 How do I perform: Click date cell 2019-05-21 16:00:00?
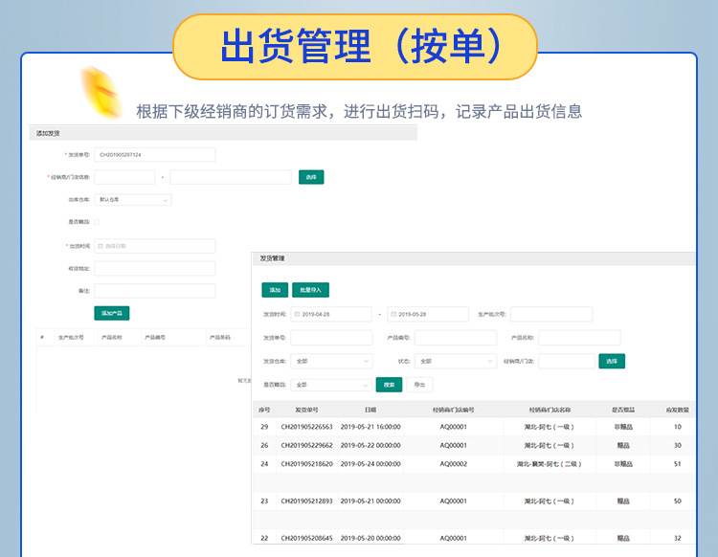coord(370,427)
